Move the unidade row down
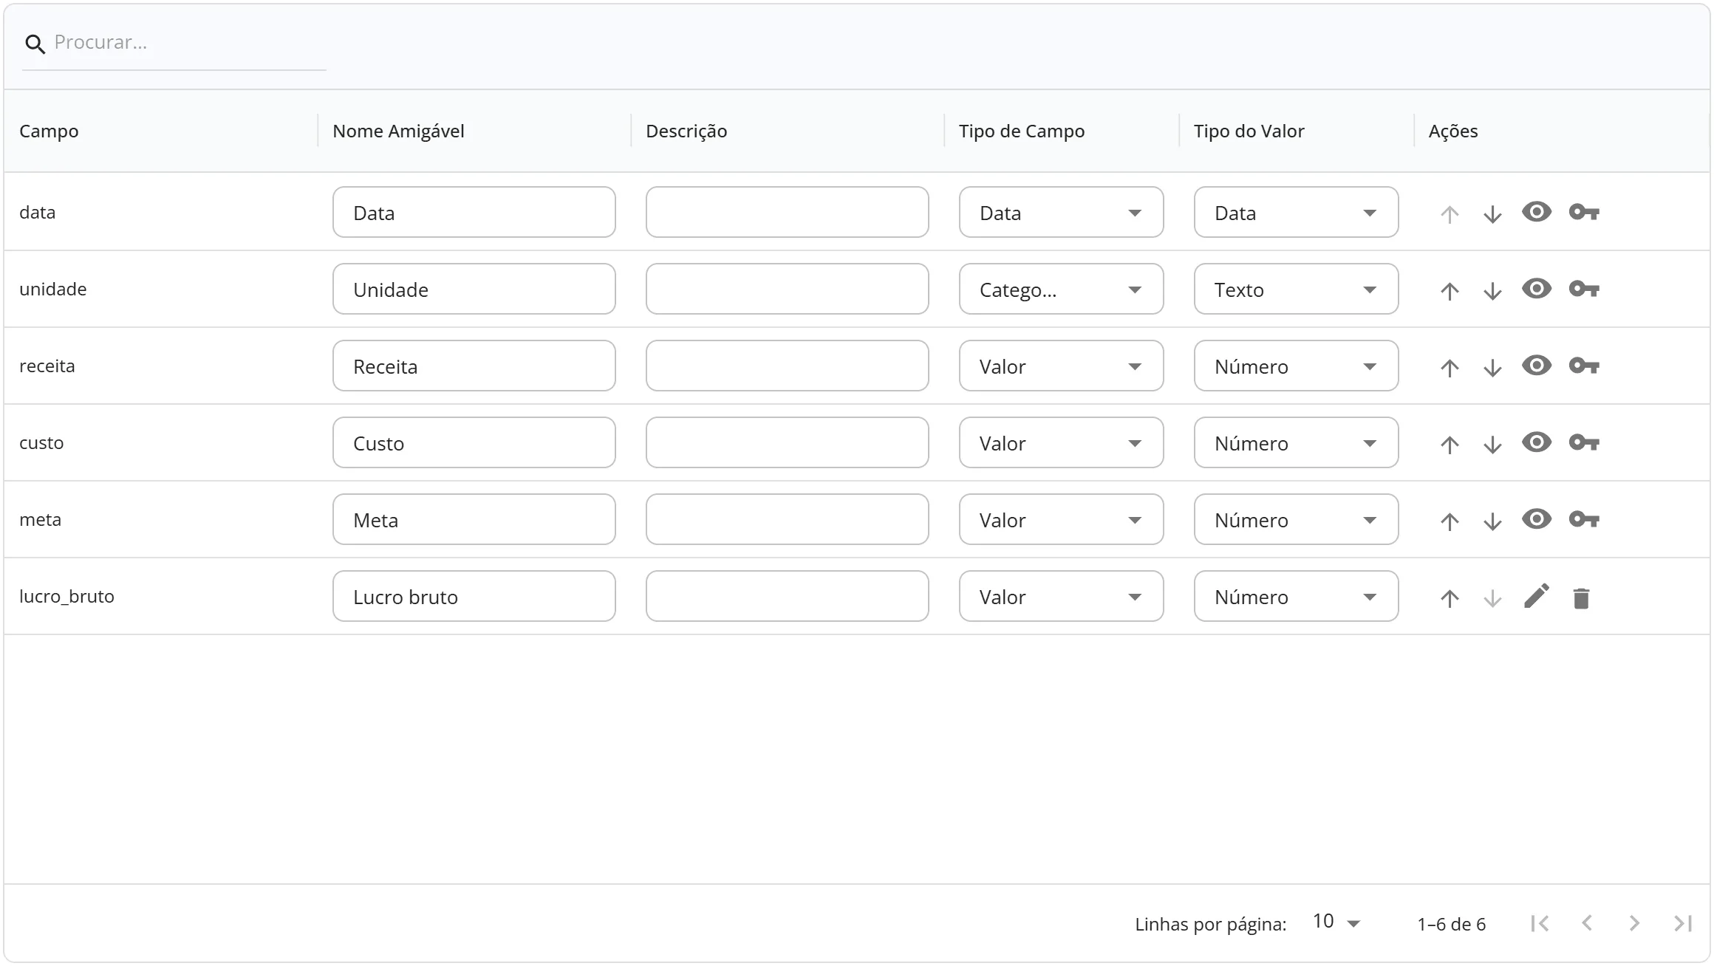The width and height of the screenshot is (1714, 966). [1492, 291]
